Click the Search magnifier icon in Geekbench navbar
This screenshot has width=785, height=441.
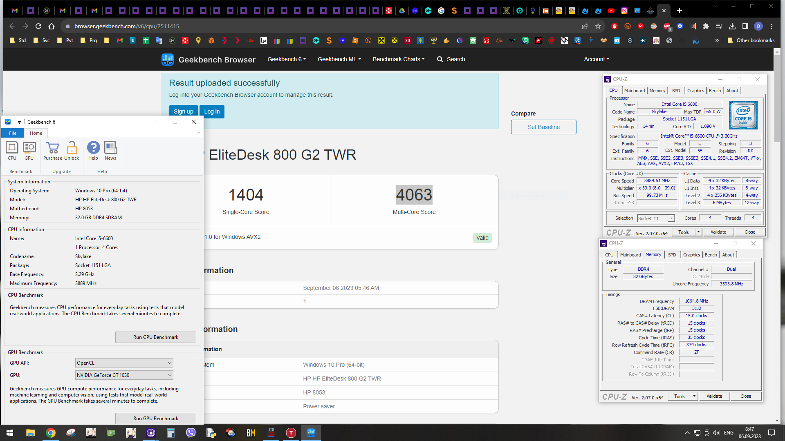440,59
